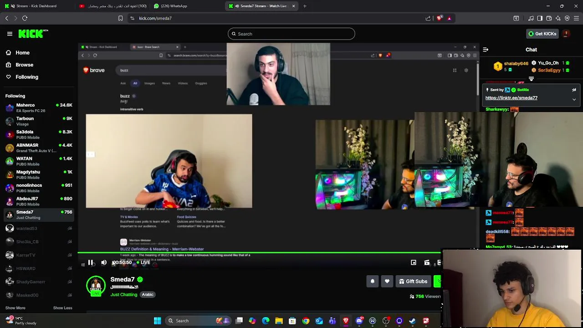Toggle picture-in-picture mini player
583x328 pixels.
[414, 262]
